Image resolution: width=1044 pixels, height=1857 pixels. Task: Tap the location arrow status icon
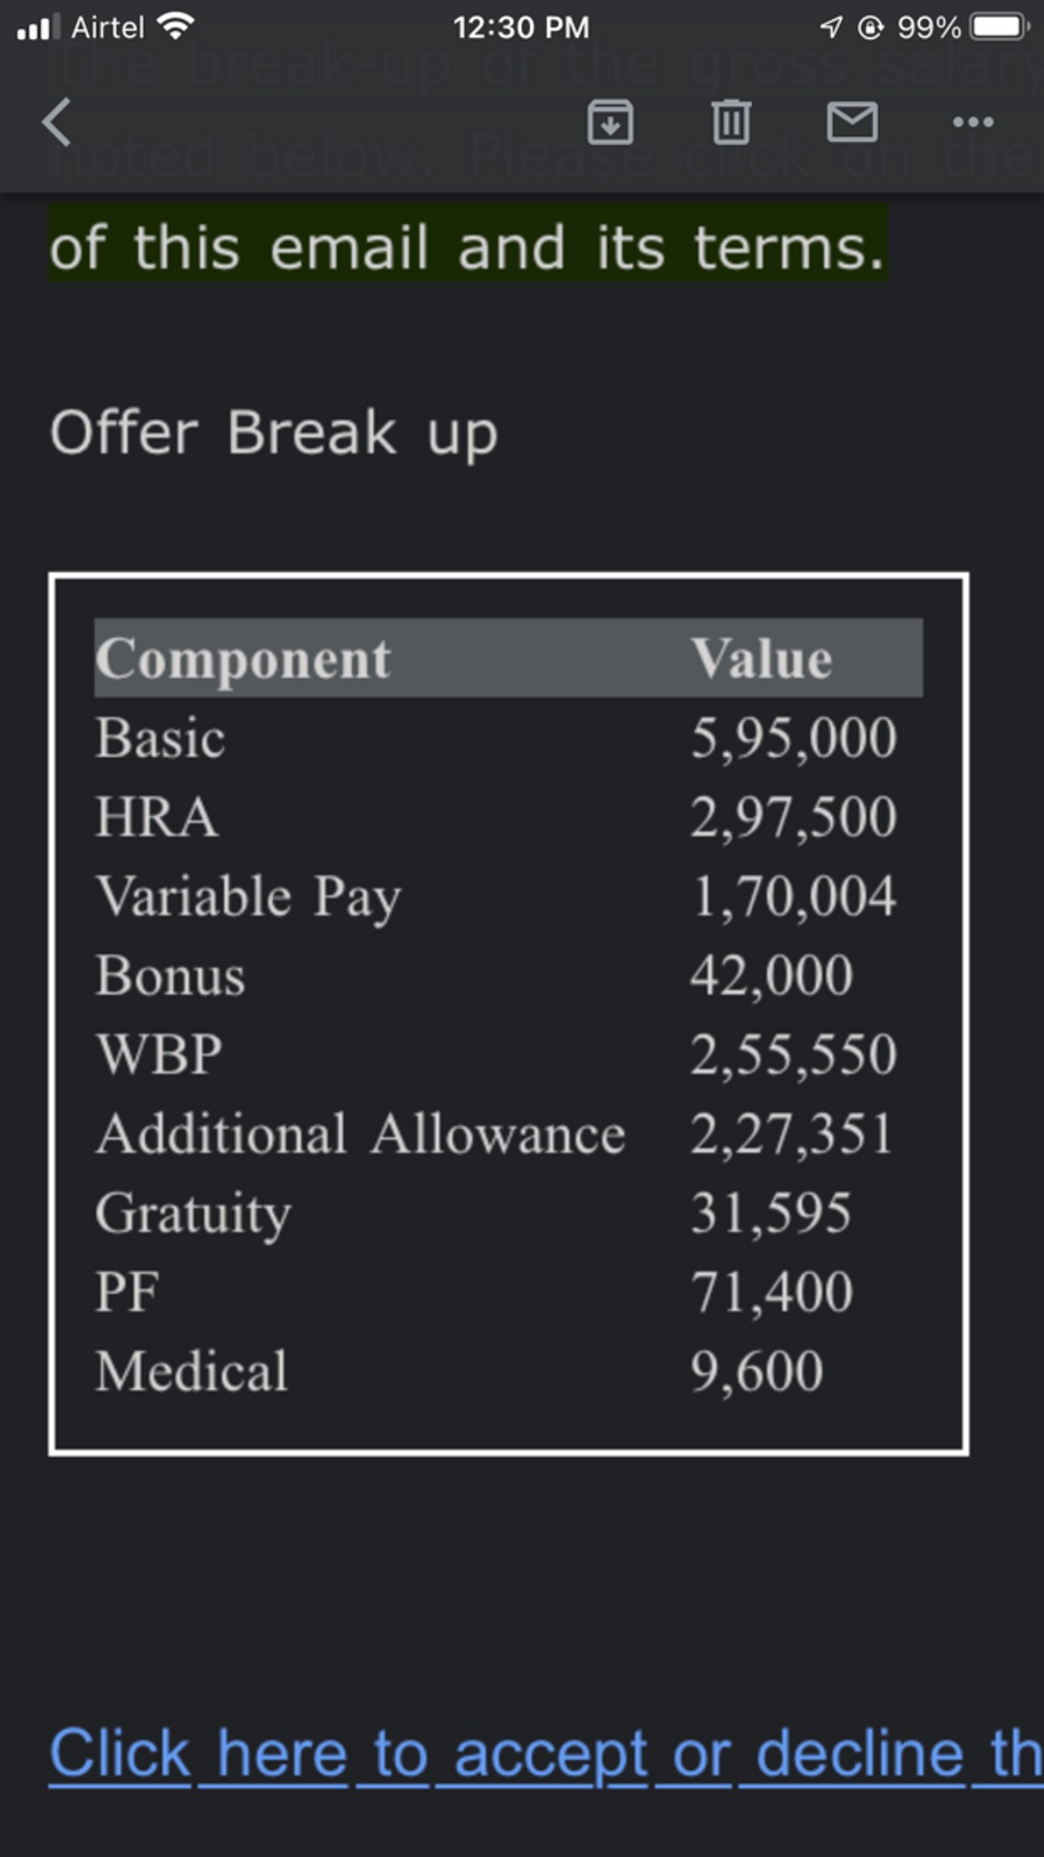click(830, 27)
